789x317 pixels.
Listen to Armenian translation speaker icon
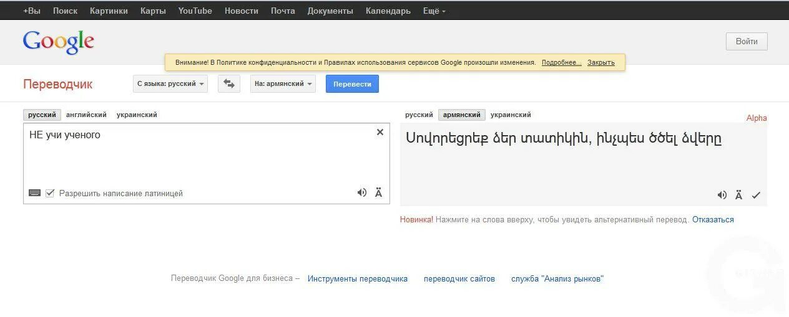(x=722, y=195)
